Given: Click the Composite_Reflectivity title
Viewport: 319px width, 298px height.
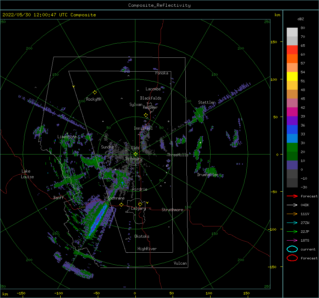Looking at the screenshot, I should point(159,5).
